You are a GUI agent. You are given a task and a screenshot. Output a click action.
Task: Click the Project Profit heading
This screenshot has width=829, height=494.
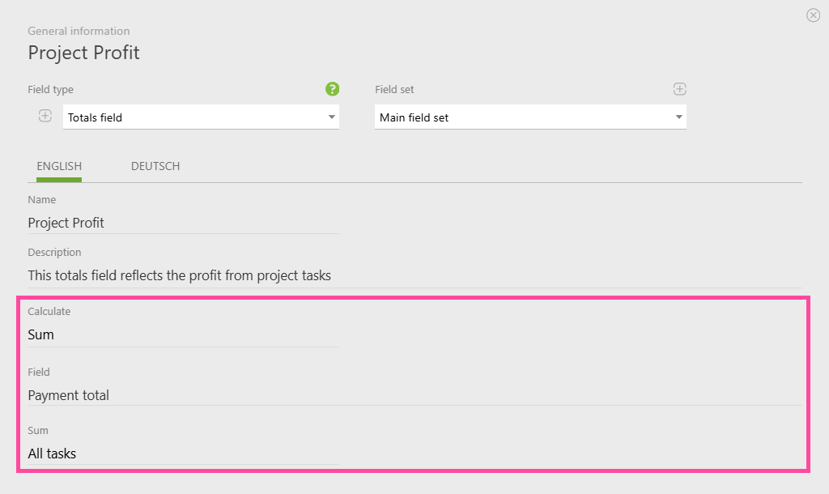point(83,53)
